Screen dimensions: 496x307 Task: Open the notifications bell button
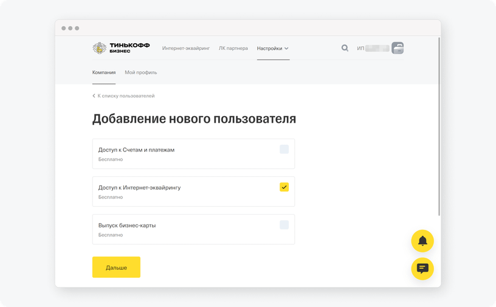coord(422,241)
